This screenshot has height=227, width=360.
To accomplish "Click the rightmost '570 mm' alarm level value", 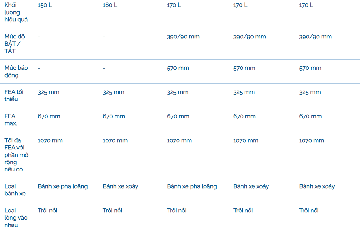I will click(x=310, y=68).
